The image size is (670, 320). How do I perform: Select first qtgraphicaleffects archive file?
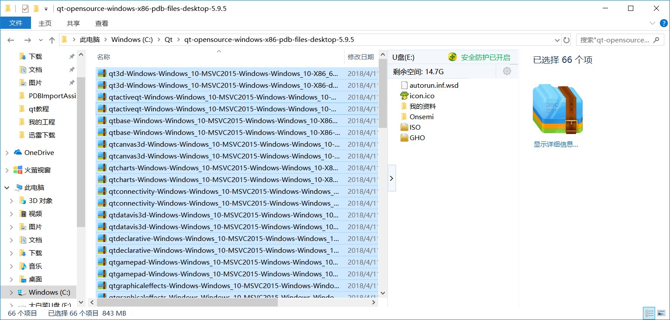point(237,286)
